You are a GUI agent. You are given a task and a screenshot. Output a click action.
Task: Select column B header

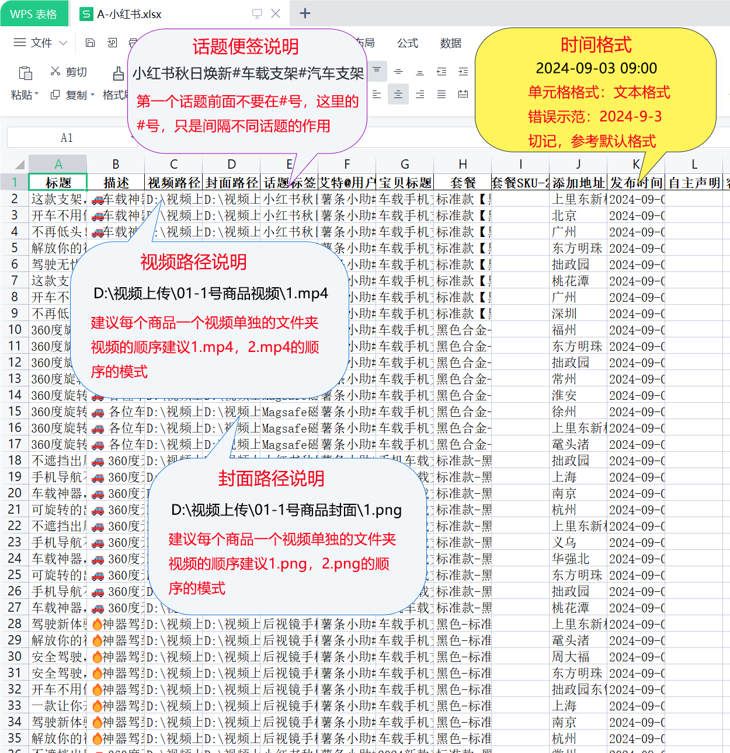[116, 164]
